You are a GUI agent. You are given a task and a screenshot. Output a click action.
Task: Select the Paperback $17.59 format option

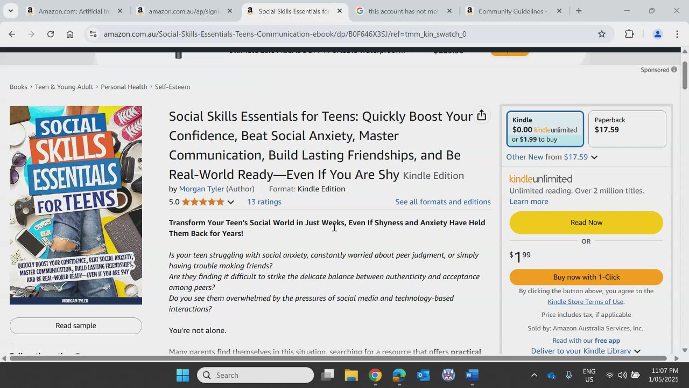pyautogui.click(x=627, y=129)
